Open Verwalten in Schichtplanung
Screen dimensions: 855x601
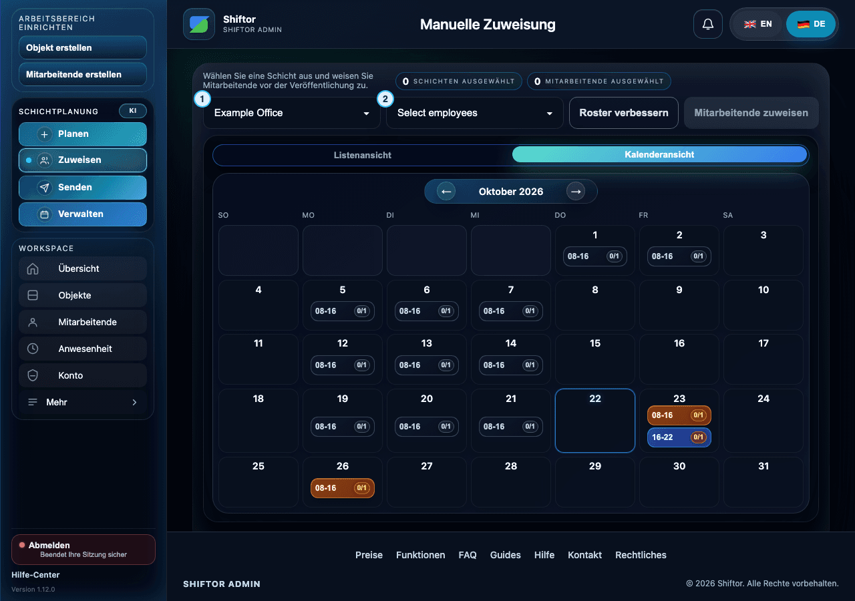point(83,214)
